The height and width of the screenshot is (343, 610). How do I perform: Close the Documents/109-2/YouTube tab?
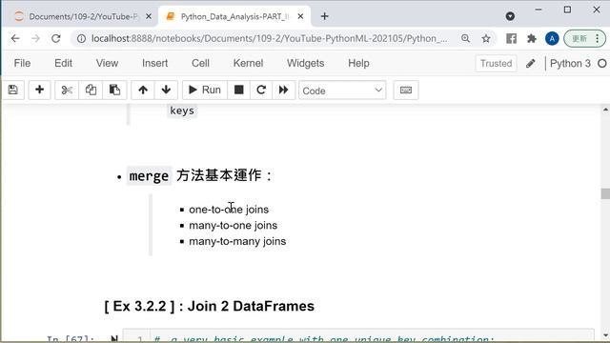pyautogui.click(x=149, y=16)
